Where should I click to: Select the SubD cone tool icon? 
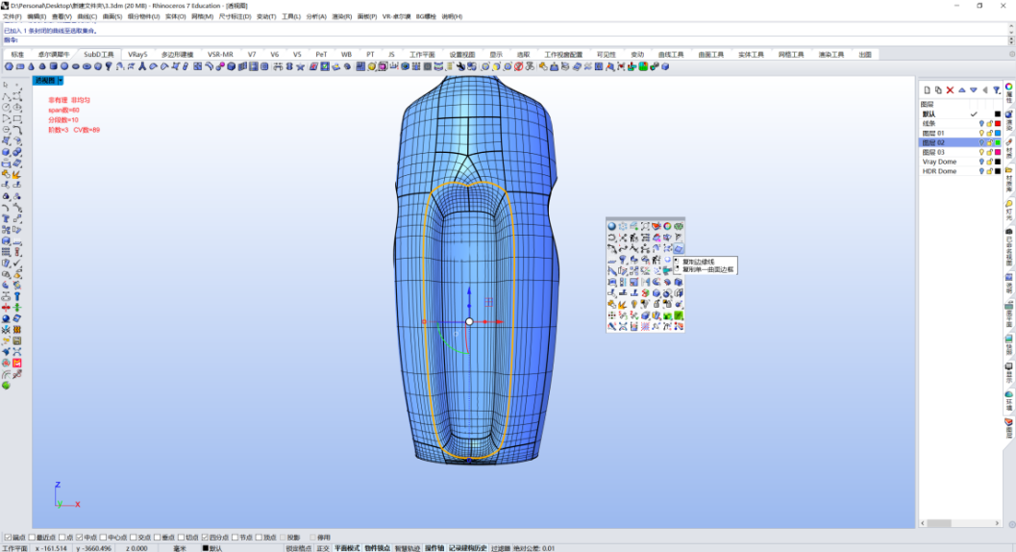(x=31, y=66)
